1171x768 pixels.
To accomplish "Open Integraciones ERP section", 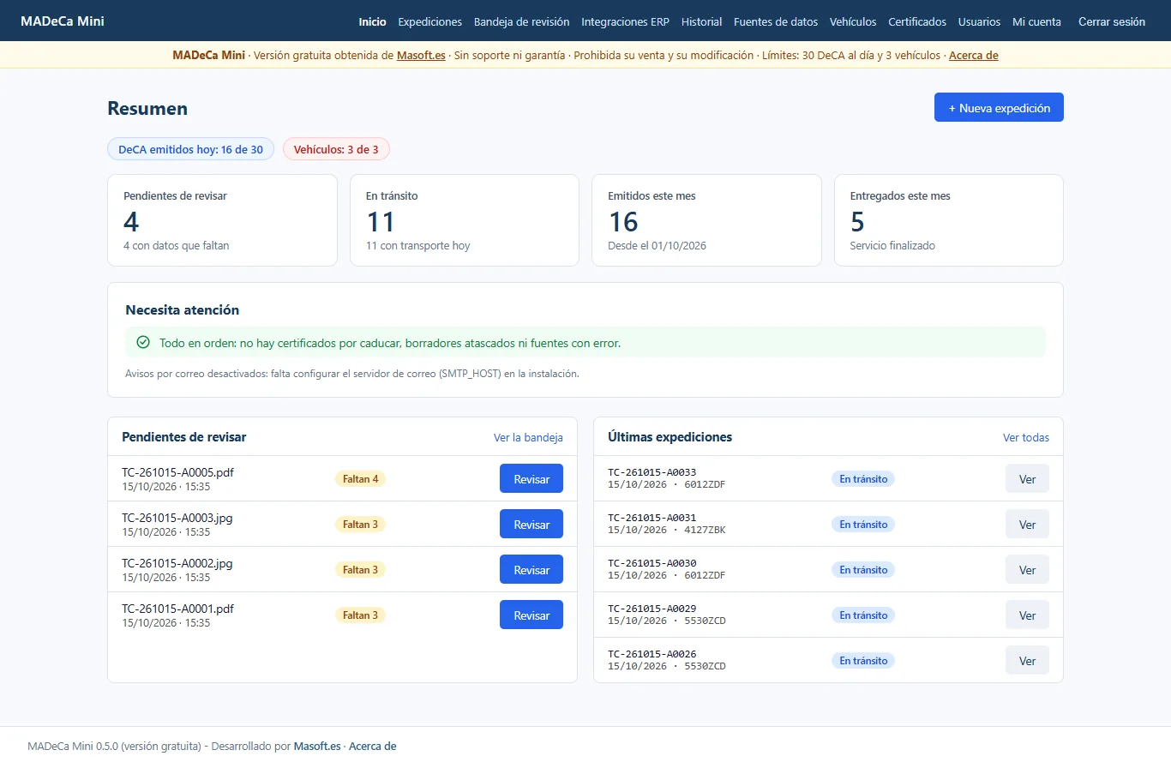I will click(x=625, y=21).
